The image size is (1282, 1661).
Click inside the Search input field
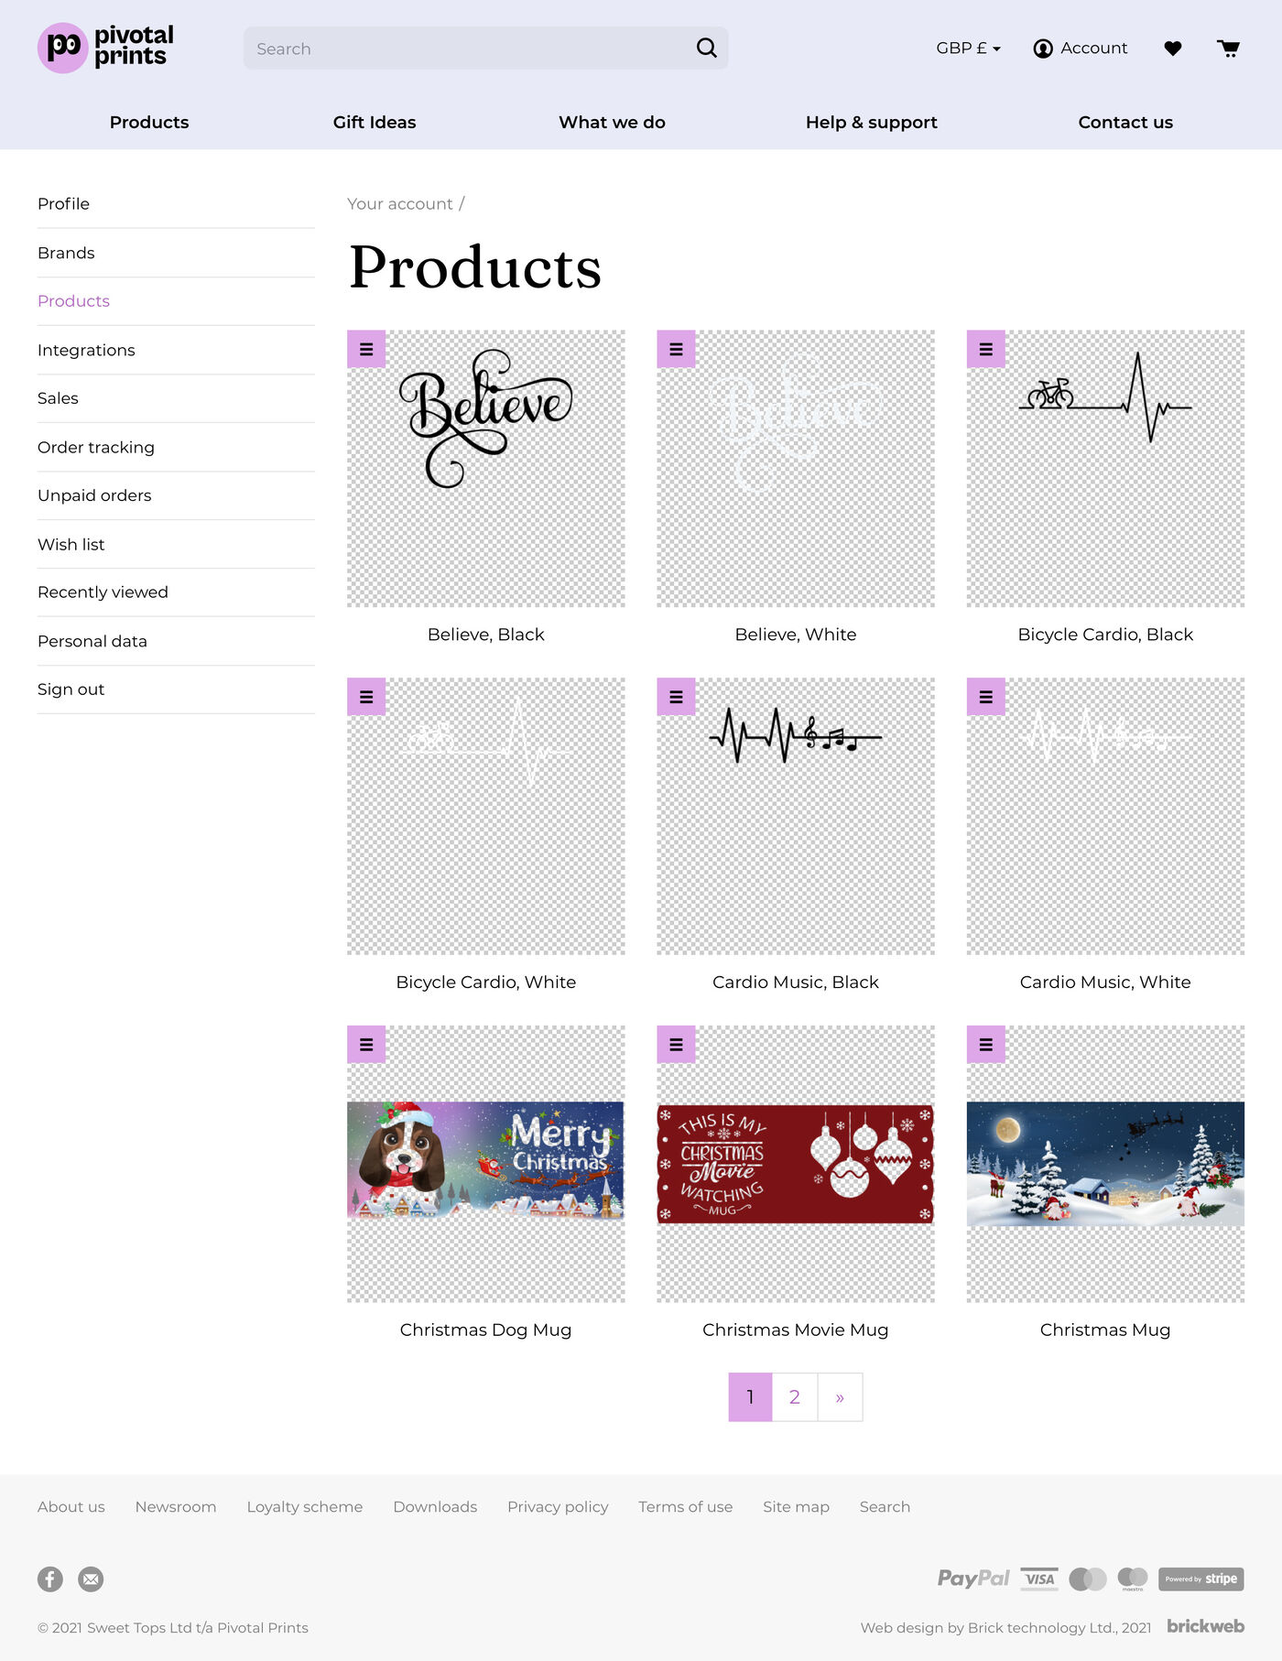[x=458, y=48]
